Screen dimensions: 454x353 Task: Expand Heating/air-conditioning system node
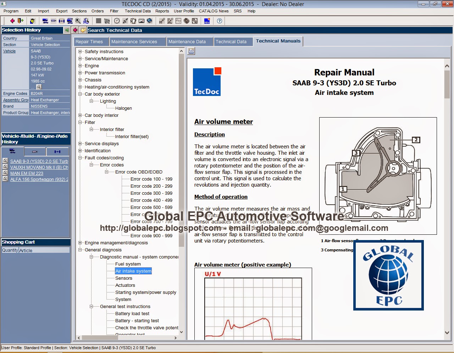(80, 87)
